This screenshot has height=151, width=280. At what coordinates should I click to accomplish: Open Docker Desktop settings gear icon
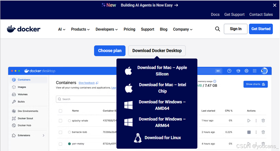[x=246, y=71]
